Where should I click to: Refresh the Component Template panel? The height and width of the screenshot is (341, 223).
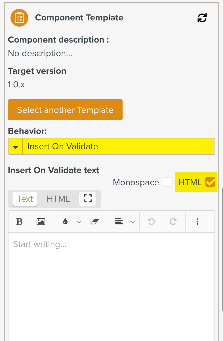202,18
